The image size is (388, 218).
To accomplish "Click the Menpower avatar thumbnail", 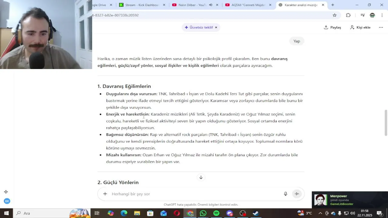I will coord(321,200).
